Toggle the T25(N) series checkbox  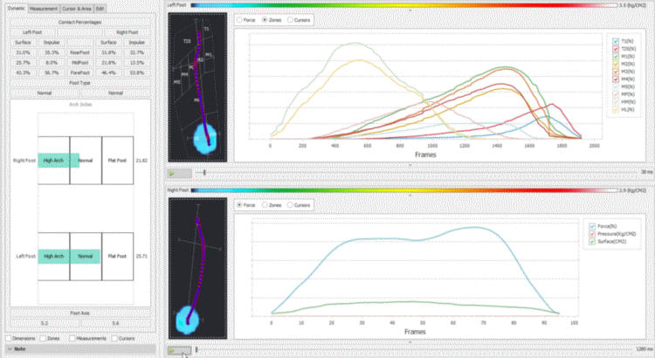[x=616, y=48]
